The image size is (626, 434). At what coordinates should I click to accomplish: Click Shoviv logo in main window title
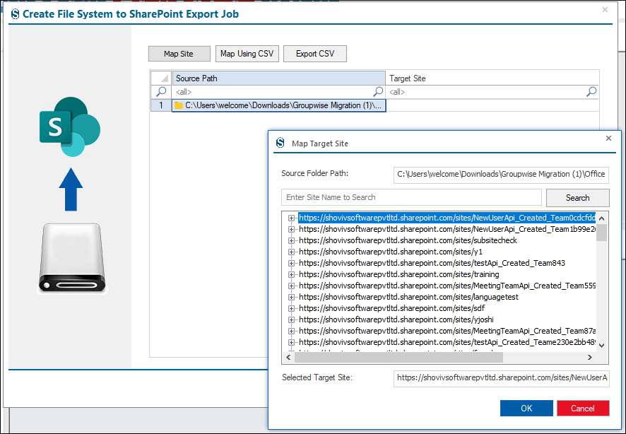(x=15, y=14)
